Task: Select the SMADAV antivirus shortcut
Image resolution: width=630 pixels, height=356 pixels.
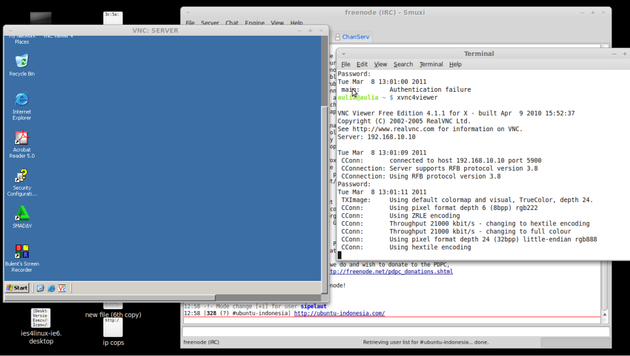Action: coord(22,217)
